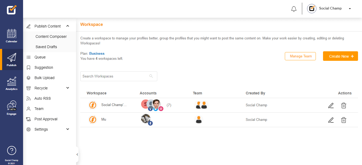362x165 pixels.
Task: Open Post Approval
Action: (46, 119)
